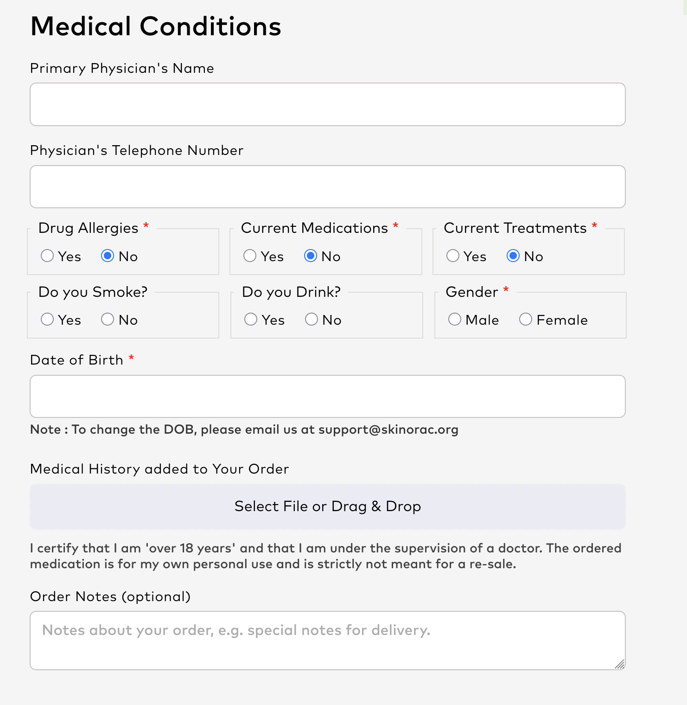Click Select File or Drag & Drop
Viewport: 687px width, 705px height.
(x=328, y=506)
